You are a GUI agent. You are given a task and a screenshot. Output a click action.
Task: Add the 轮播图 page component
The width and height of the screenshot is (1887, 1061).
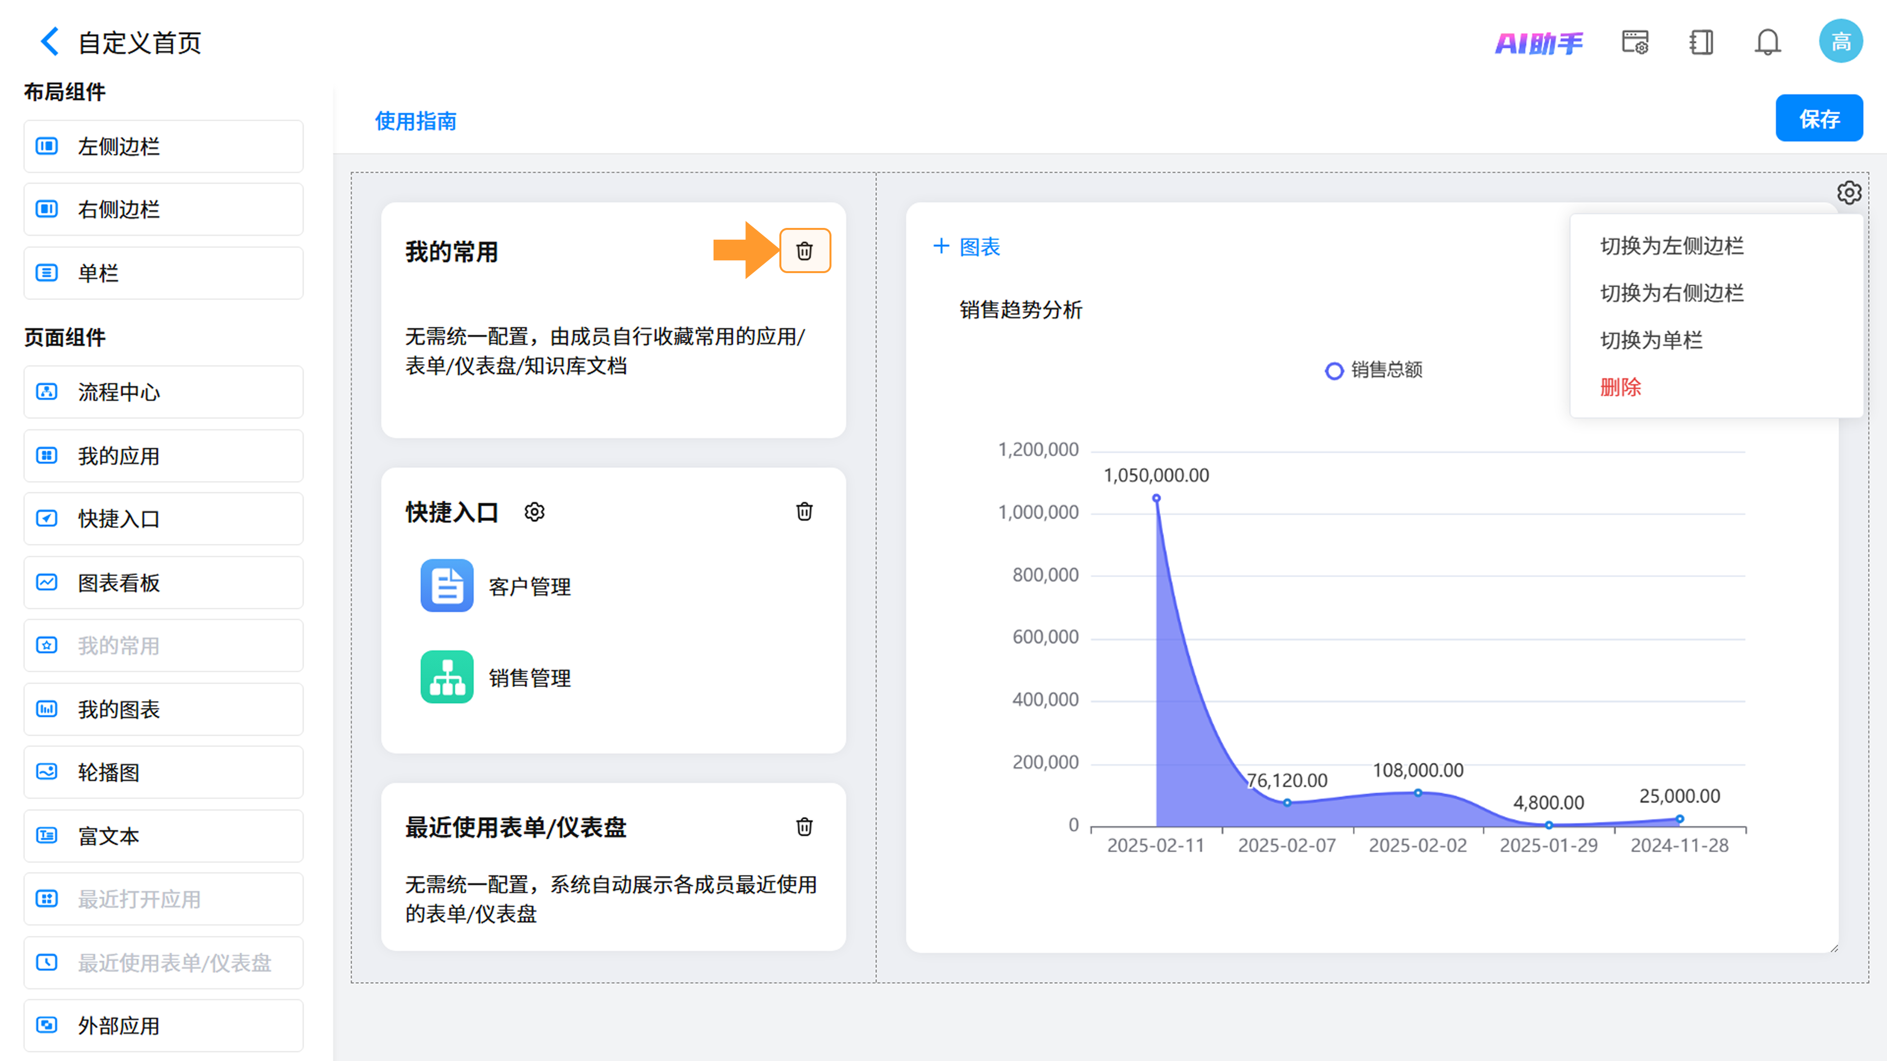(163, 772)
